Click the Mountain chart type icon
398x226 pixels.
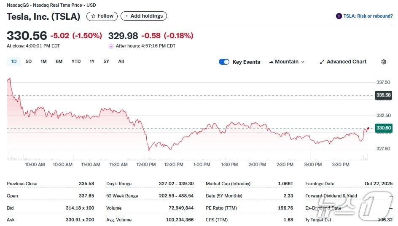click(271, 62)
